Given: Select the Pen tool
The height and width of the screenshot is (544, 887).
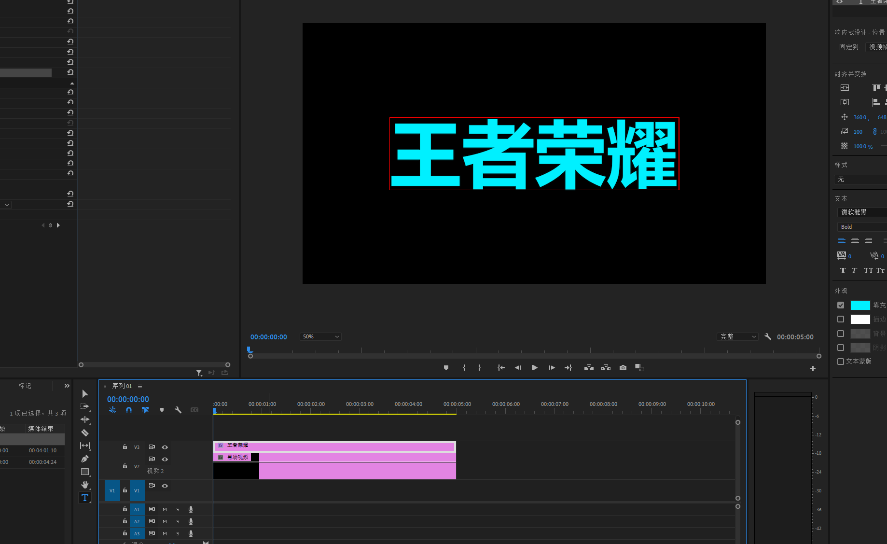Looking at the screenshot, I should tap(85, 459).
